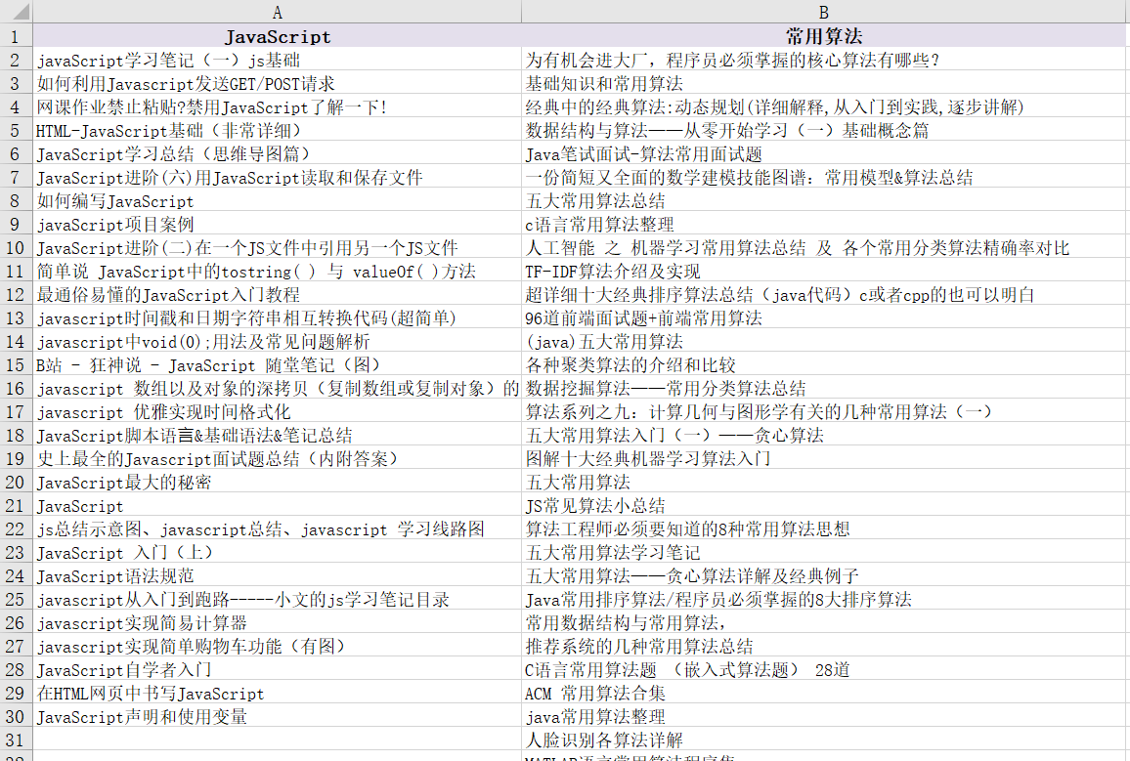The image size is (1130, 761).
Task: Select row 1 header
Action: [17, 36]
